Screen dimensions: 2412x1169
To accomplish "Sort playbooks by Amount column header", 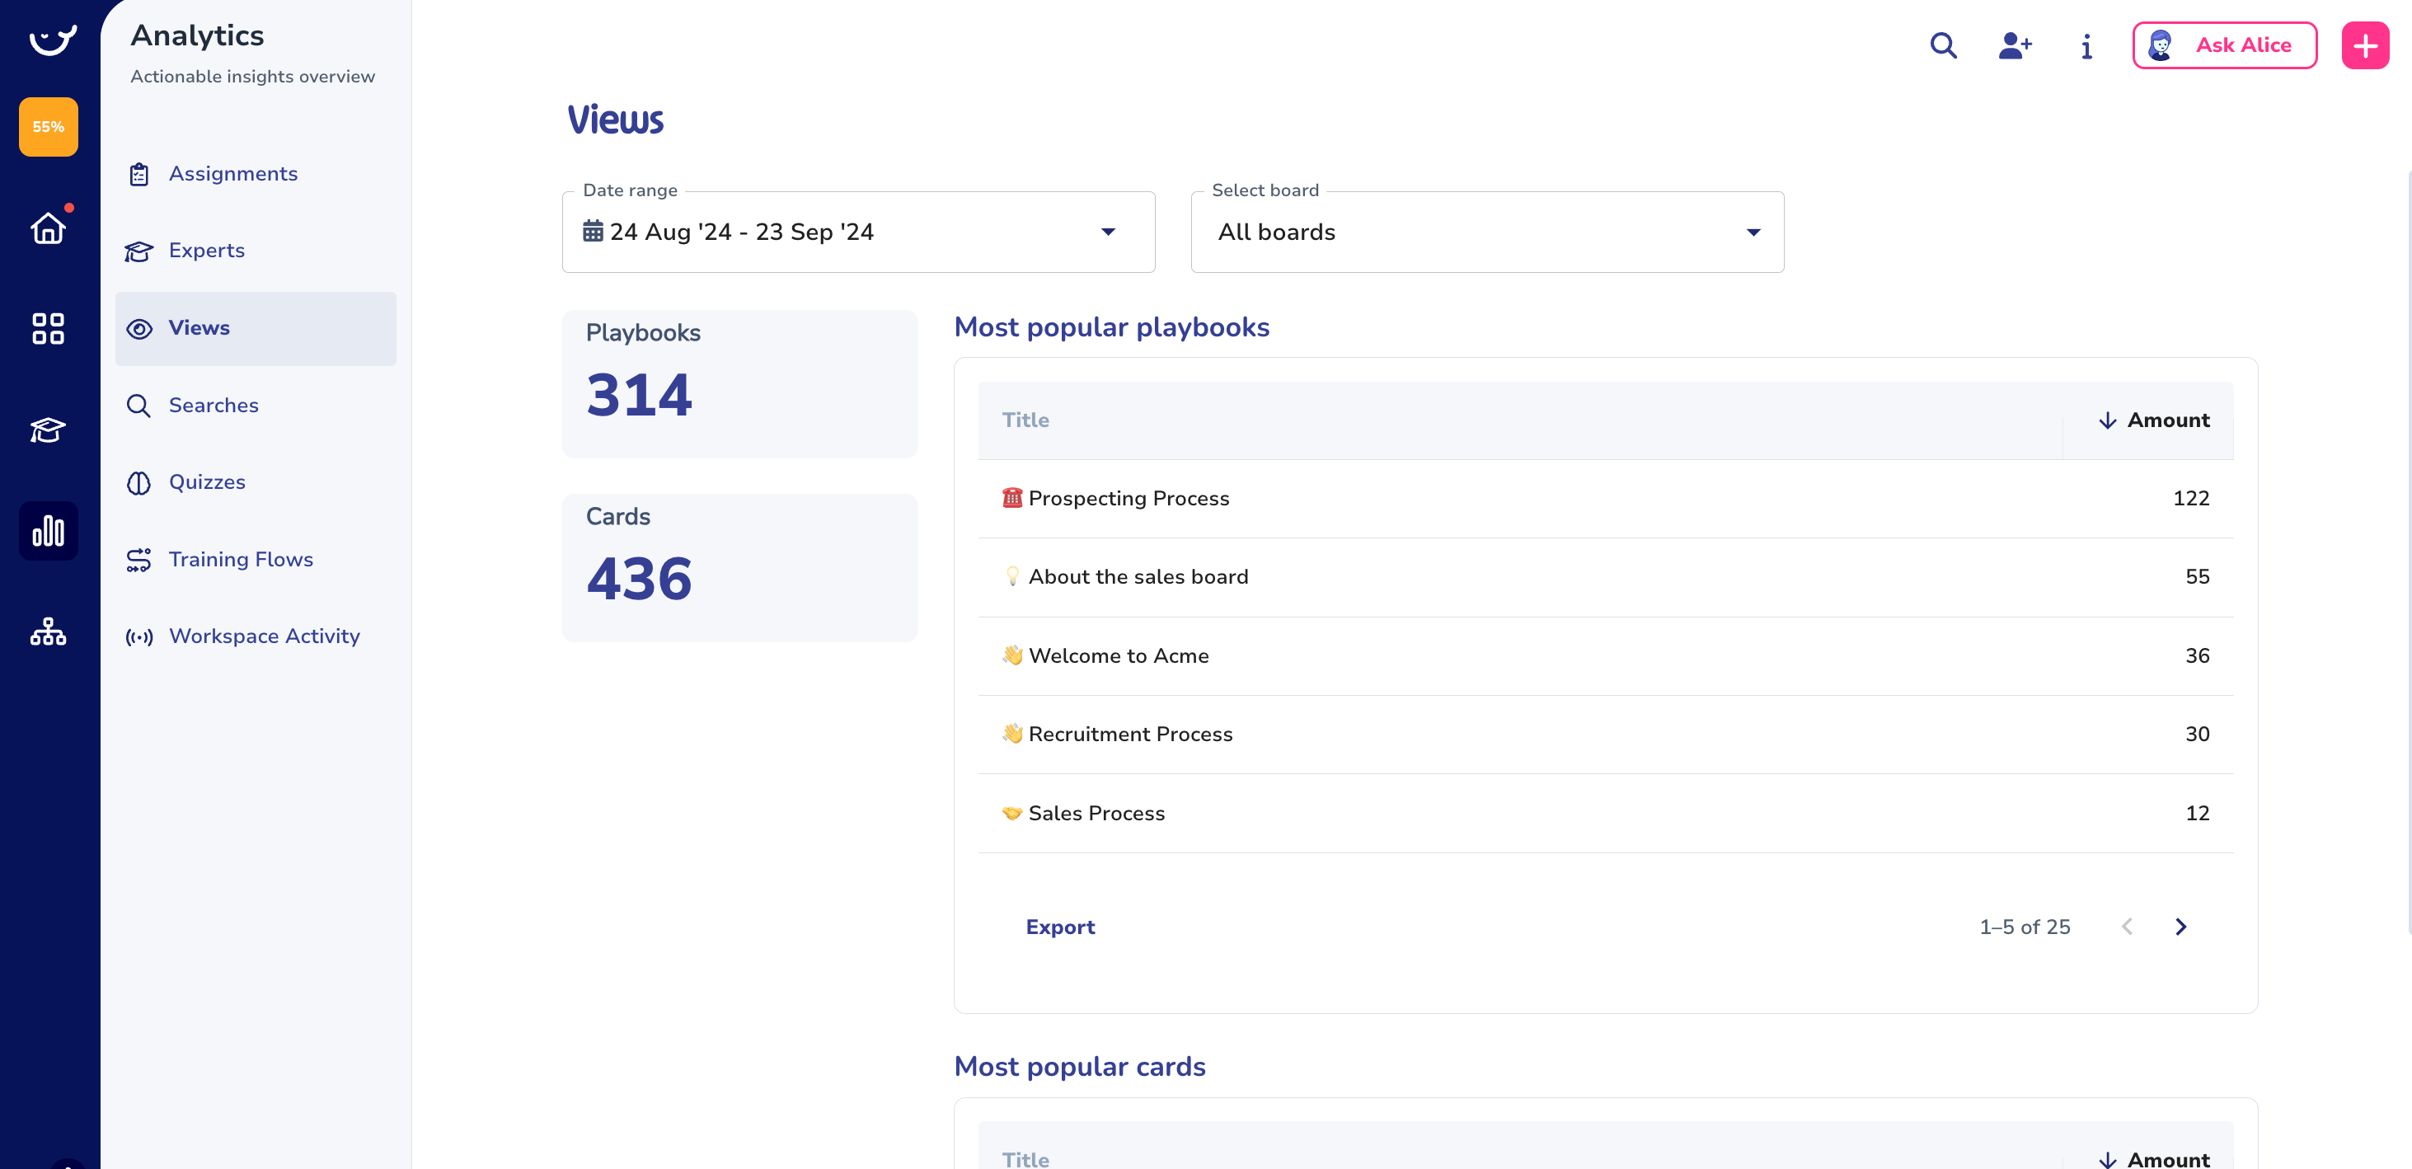I will point(2152,420).
